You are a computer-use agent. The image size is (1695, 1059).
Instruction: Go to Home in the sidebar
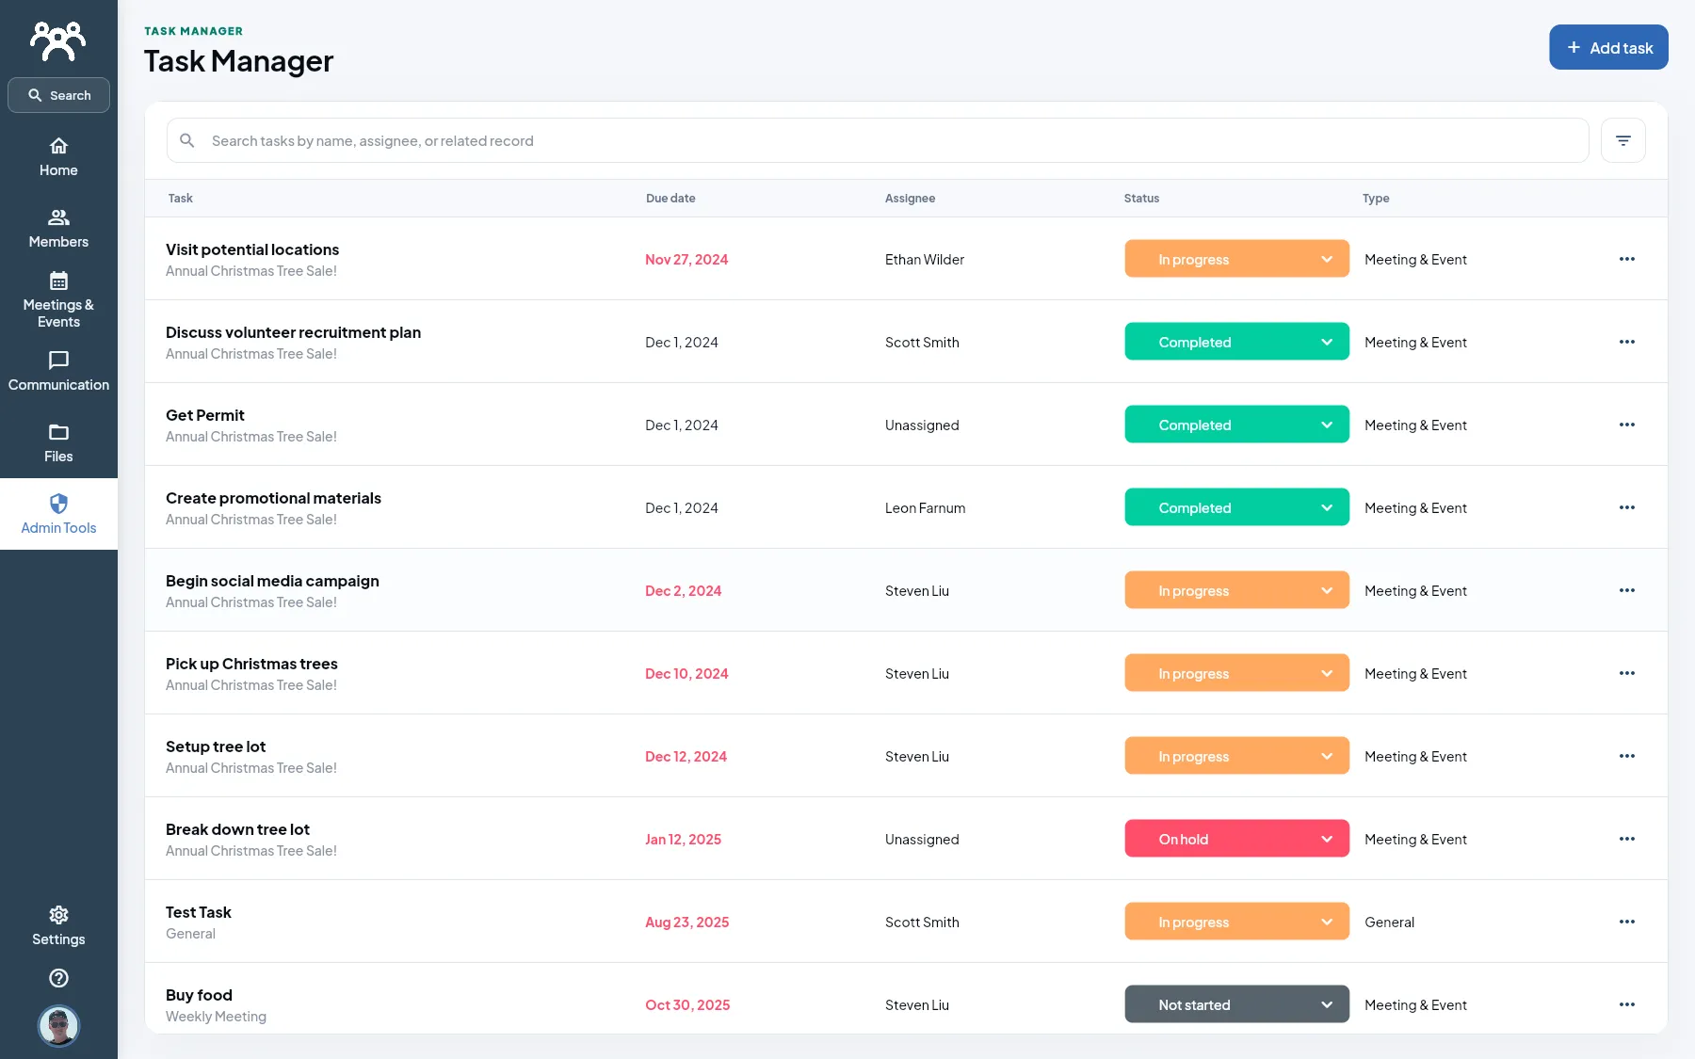58,156
